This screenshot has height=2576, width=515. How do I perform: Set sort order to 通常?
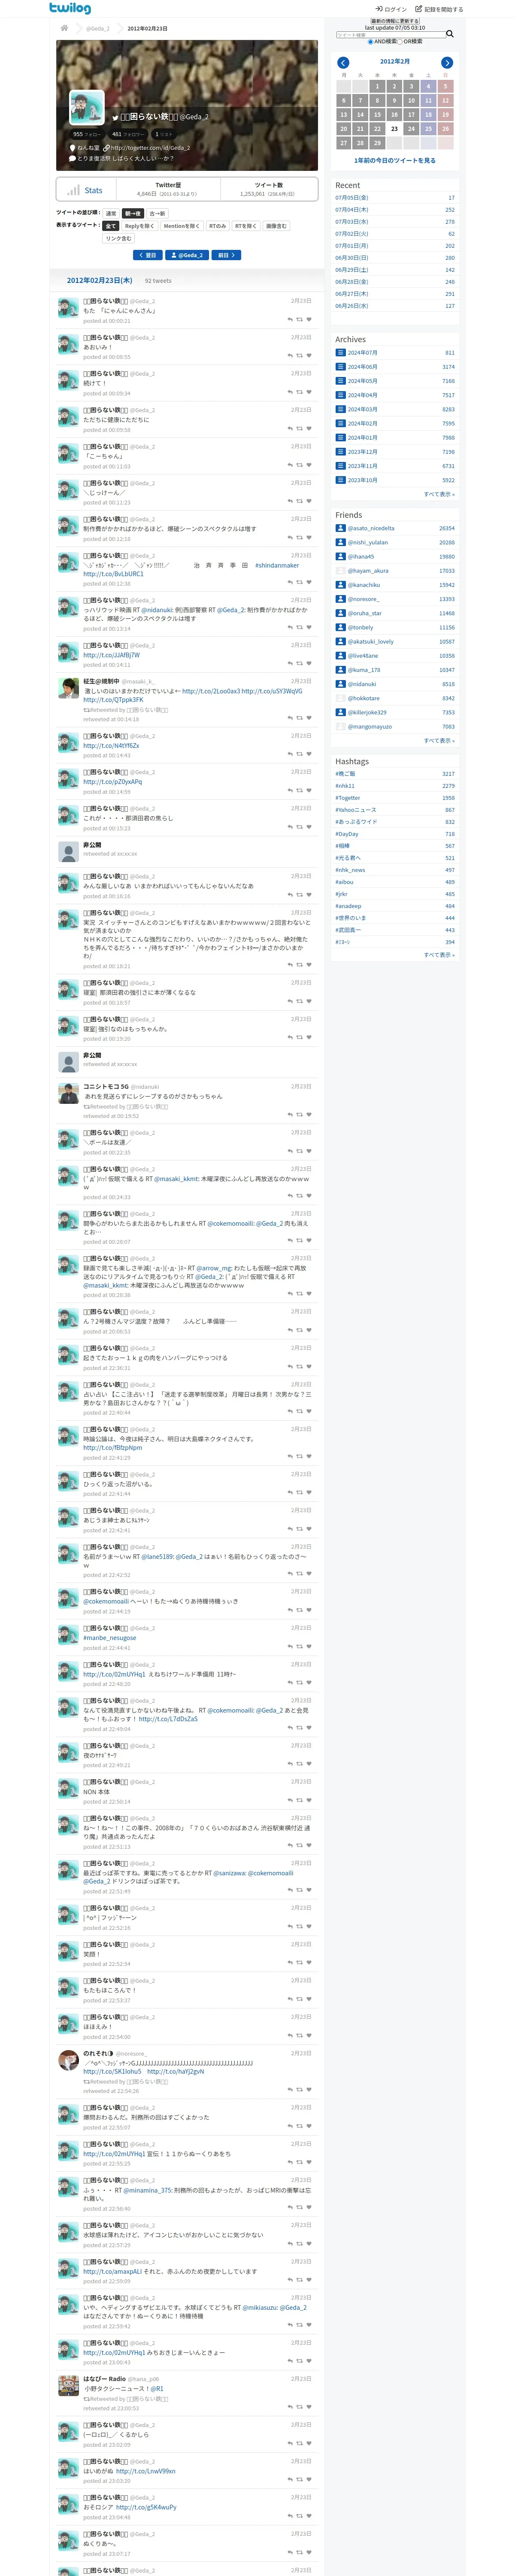pos(111,213)
